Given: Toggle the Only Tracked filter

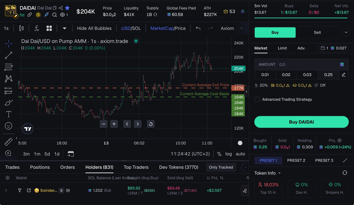Looking at the screenshot, I should pyautogui.click(x=221, y=167).
